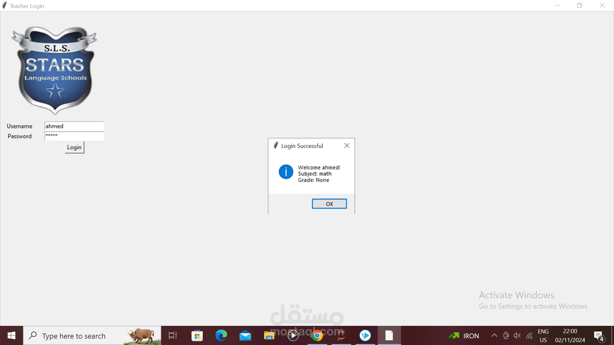Focus the Username input field

74,126
